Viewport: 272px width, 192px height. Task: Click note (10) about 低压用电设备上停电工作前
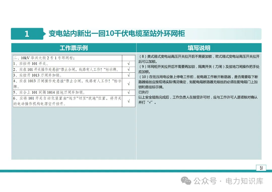pos(198,82)
